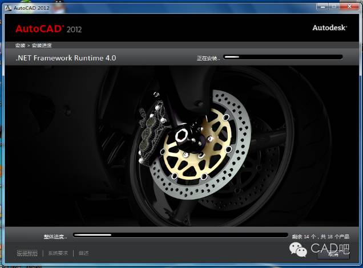
Task: Minimize the AutoCAD 2012 installer window
Action: pyautogui.click(x=322, y=7)
